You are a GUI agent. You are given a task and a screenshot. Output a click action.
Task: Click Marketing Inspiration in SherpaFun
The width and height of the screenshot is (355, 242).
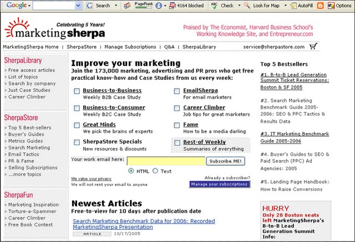click(x=33, y=205)
